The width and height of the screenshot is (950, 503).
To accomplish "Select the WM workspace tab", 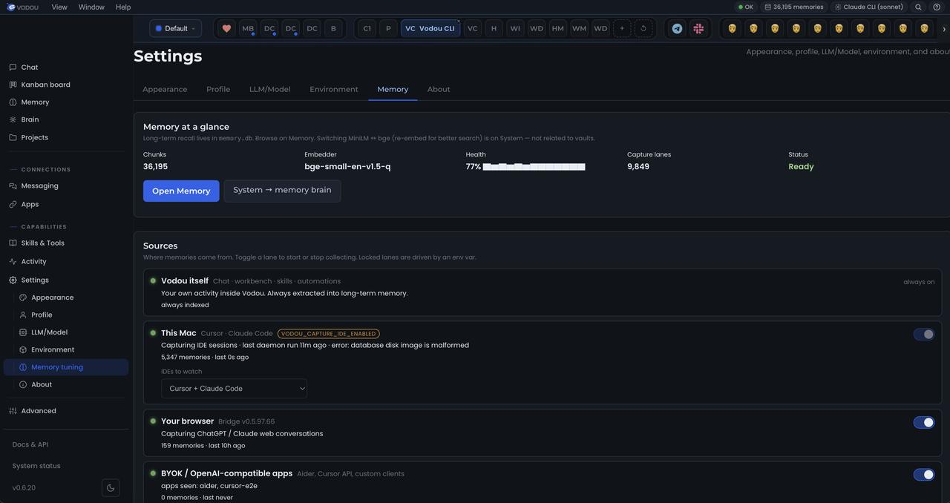I will tap(580, 28).
